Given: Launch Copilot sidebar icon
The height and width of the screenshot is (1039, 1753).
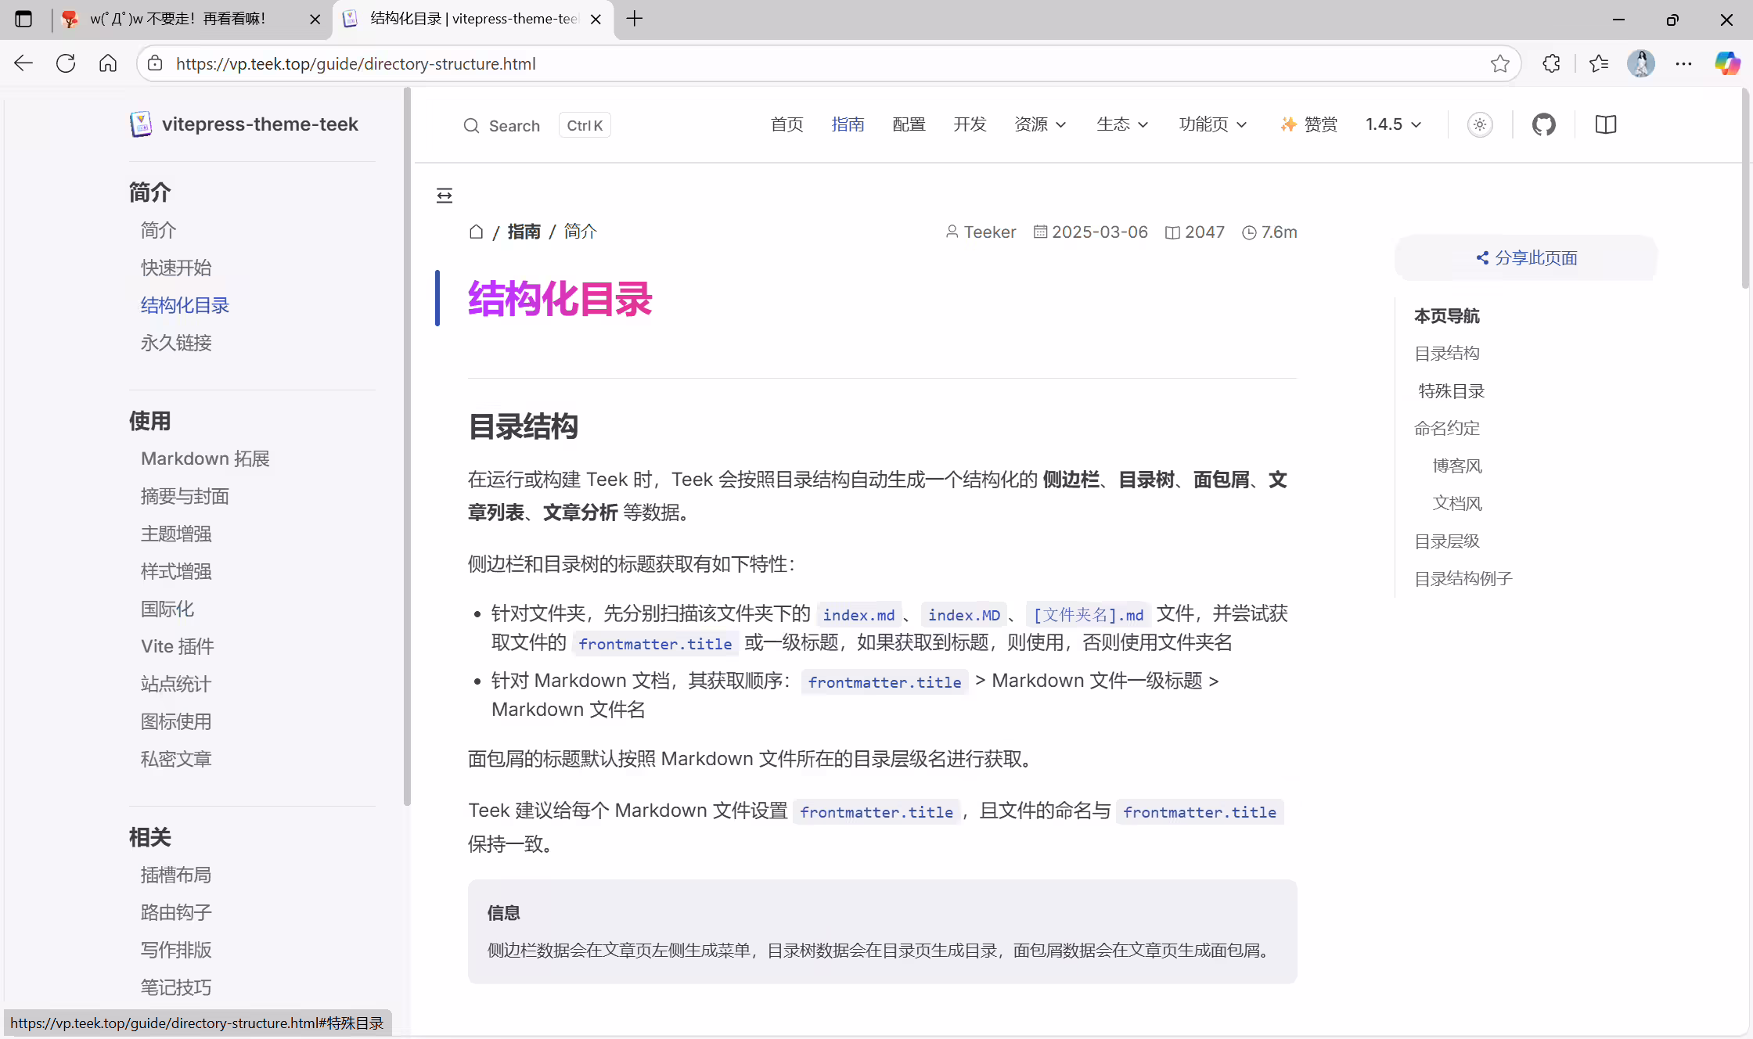Looking at the screenshot, I should 1726,63.
